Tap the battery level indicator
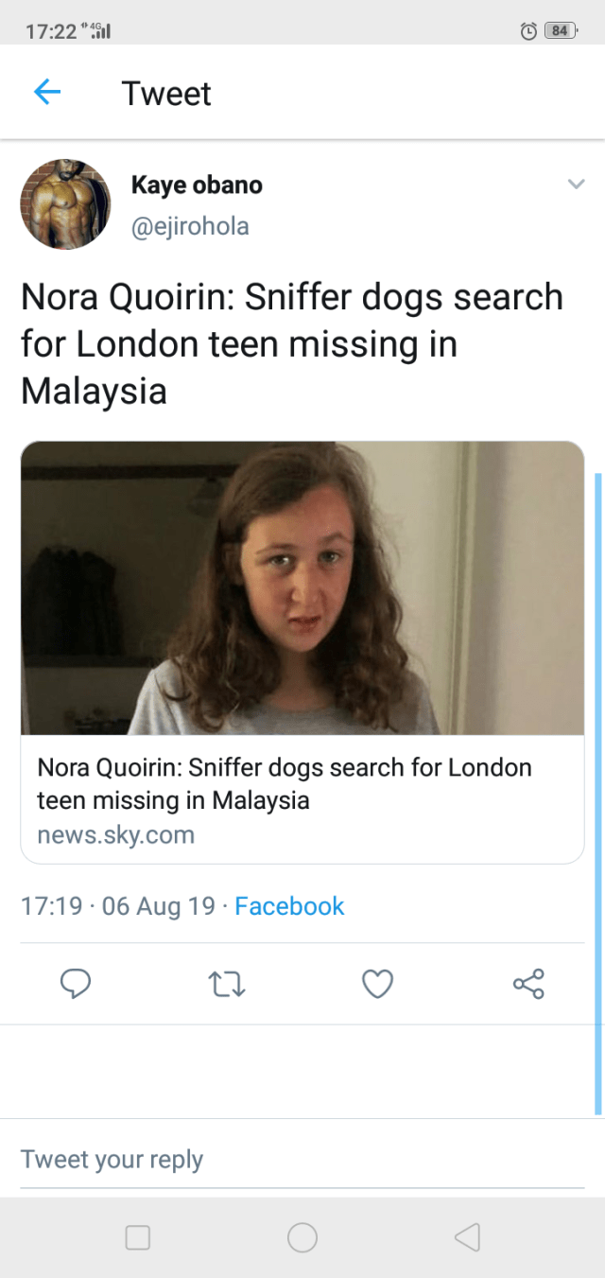 pyautogui.click(x=560, y=31)
